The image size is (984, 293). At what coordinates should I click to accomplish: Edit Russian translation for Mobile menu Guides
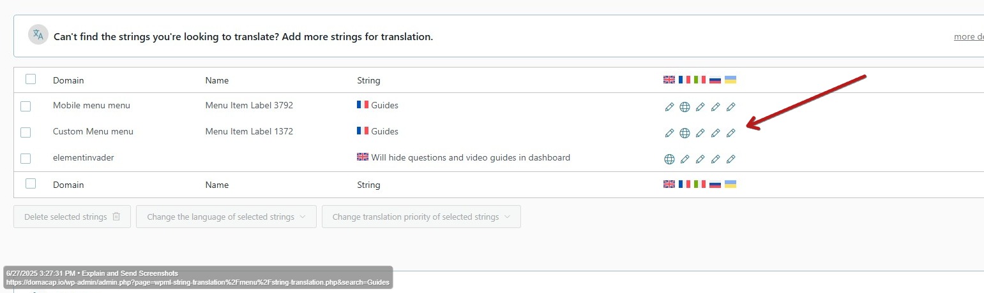click(715, 107)
